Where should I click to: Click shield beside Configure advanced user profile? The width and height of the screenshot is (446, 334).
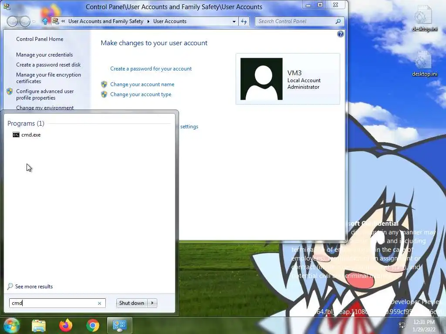pos(10,91)
